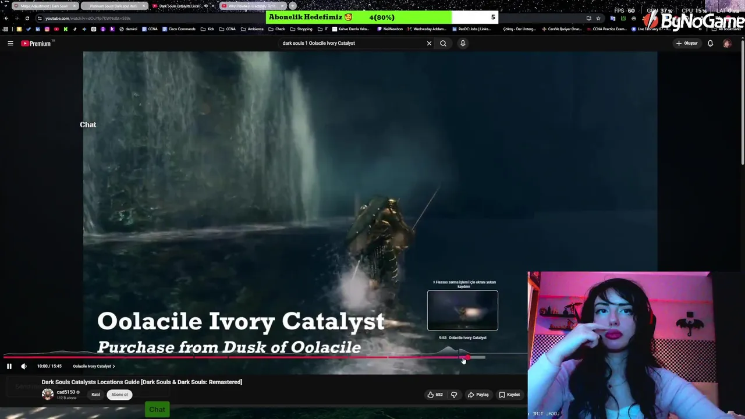Join the channel with Katıl button
Viewport: 745px width, 419px height.
(x=95, y=395)
